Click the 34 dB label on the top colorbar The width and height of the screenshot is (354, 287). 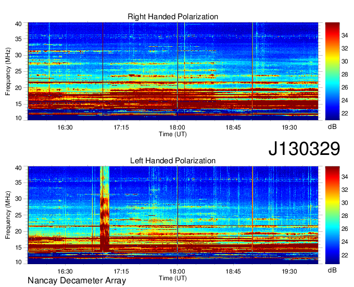click(x=345, y=35)
